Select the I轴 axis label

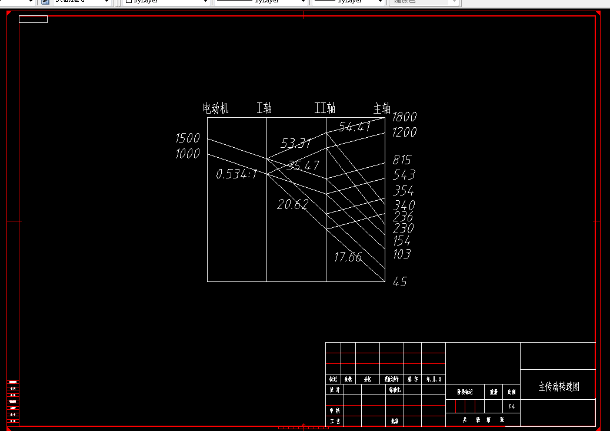tap(264, 108)
